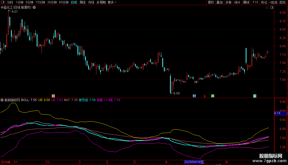Click the blue 财 financial marker
The height and width of the screenshot is (165, 288).
[x=194, y=96]
